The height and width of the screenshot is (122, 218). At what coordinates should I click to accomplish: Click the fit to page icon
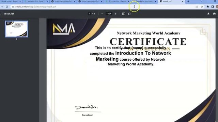pos(124,14)
